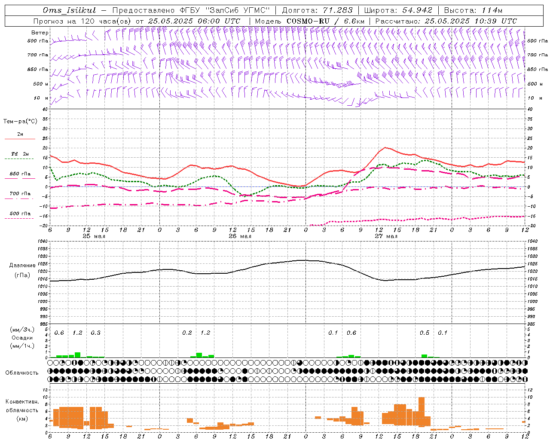Click the '27 мая' date label
The height and width of the screenshot is (440, 550).
pyautogui.click(x=386, y=236)
